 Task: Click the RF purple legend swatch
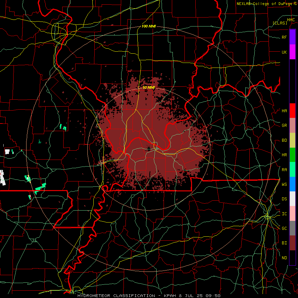point(292,37)
